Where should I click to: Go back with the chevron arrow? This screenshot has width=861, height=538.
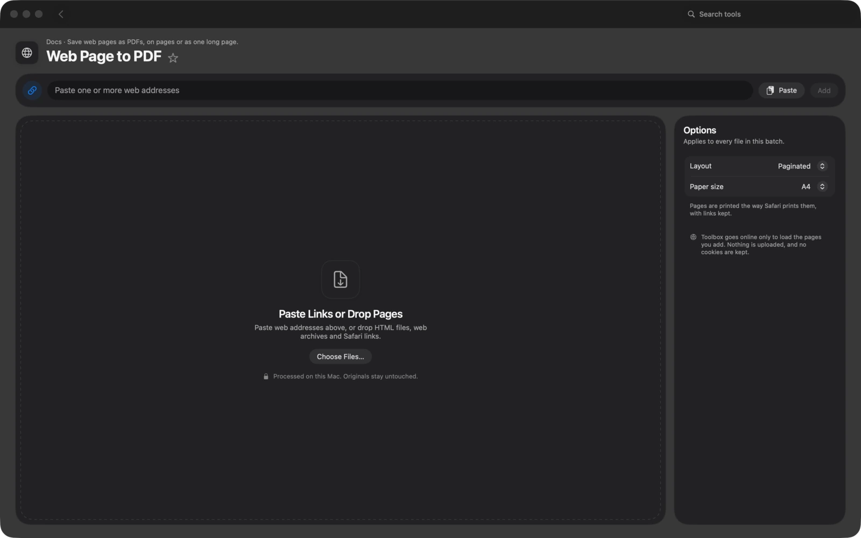[x=61, y=14]
